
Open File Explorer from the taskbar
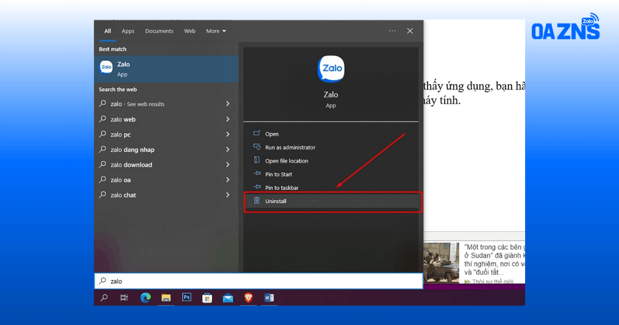click(x=166, y=298)
